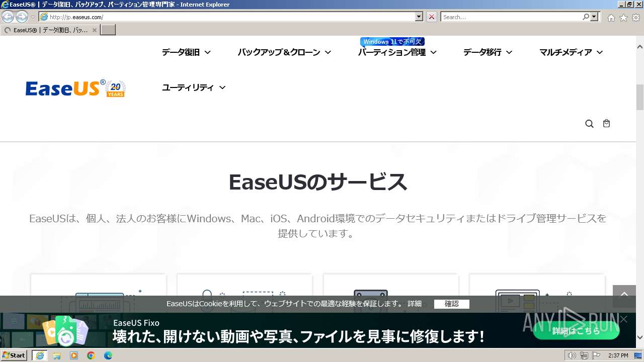The height and width of the screenshot is (362, 644).
Task: Click the IE forward navigation button
Action: click(22, 17)
